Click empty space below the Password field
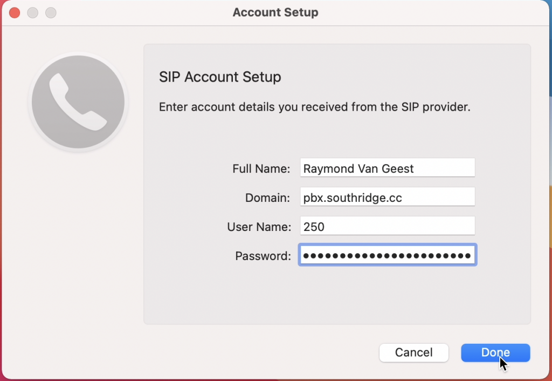552x381 pixels. tap(337, 297)
